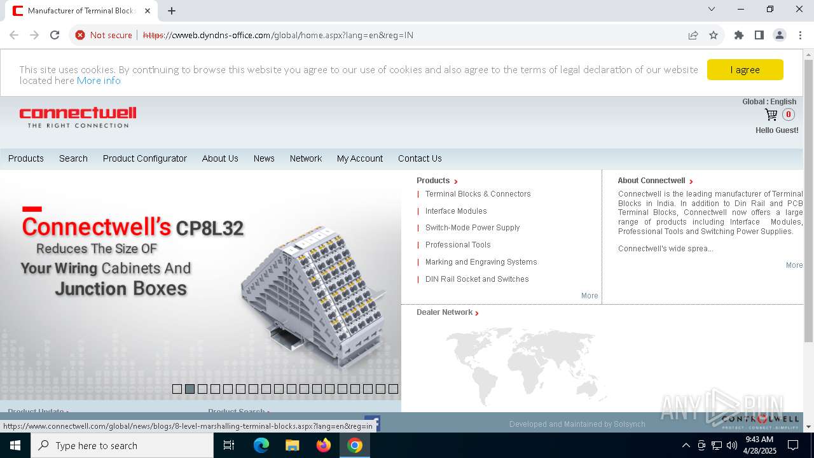Open the Search menu item

click(x=73, y=158)
